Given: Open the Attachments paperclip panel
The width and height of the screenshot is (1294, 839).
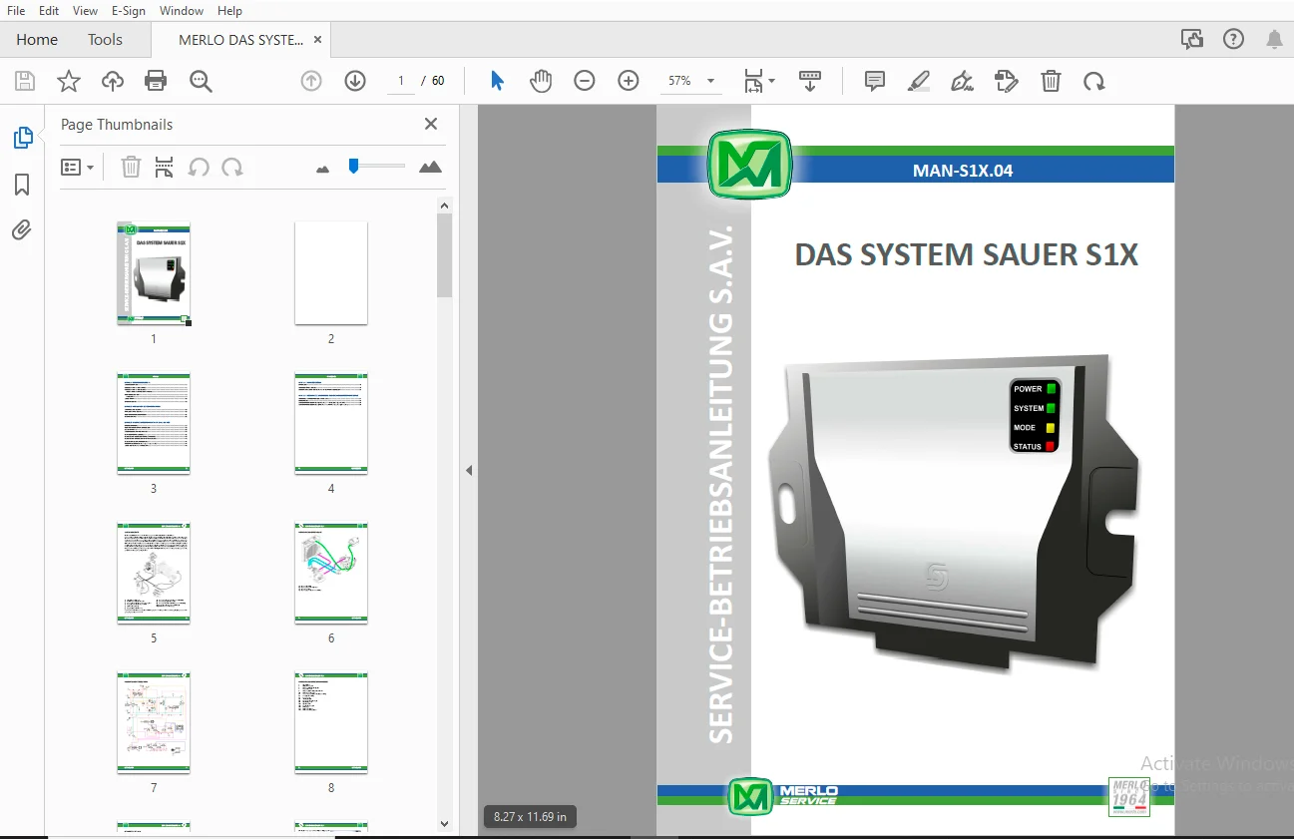Looking at the screenshot, I should (x=22, y=230).
